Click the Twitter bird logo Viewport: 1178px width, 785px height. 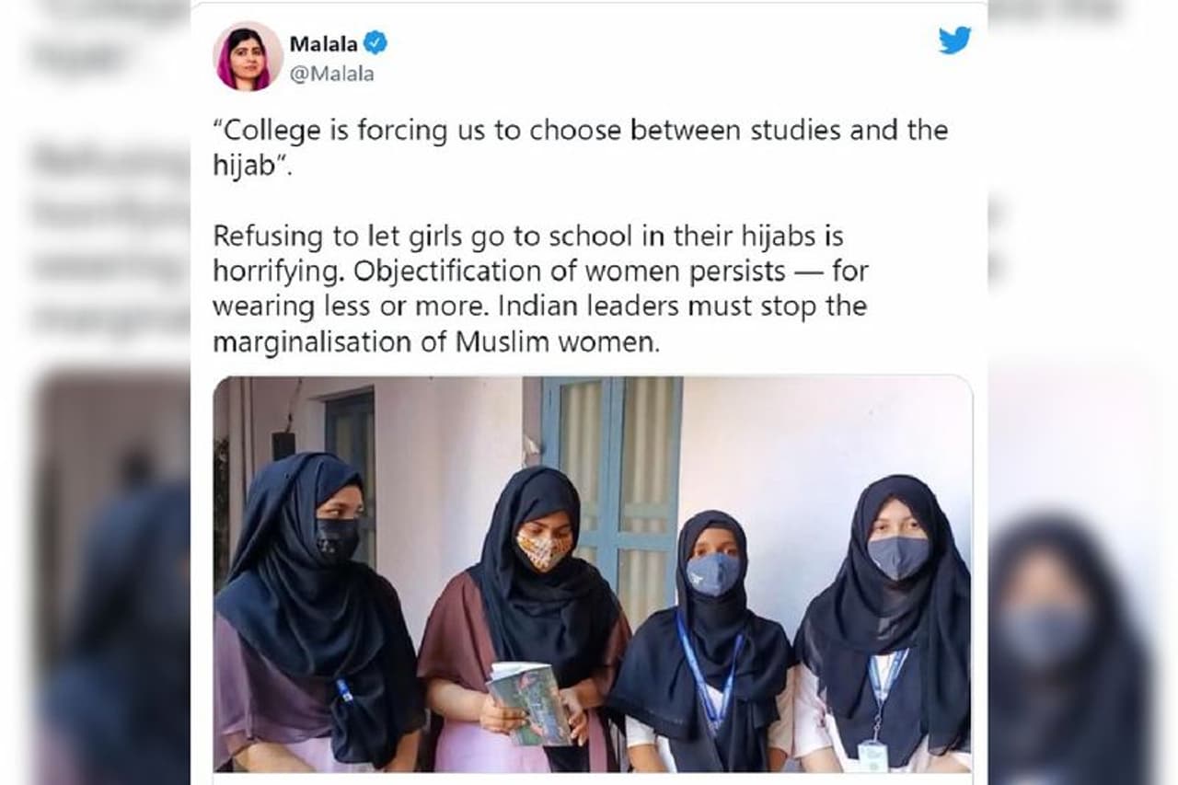(954, 40)
